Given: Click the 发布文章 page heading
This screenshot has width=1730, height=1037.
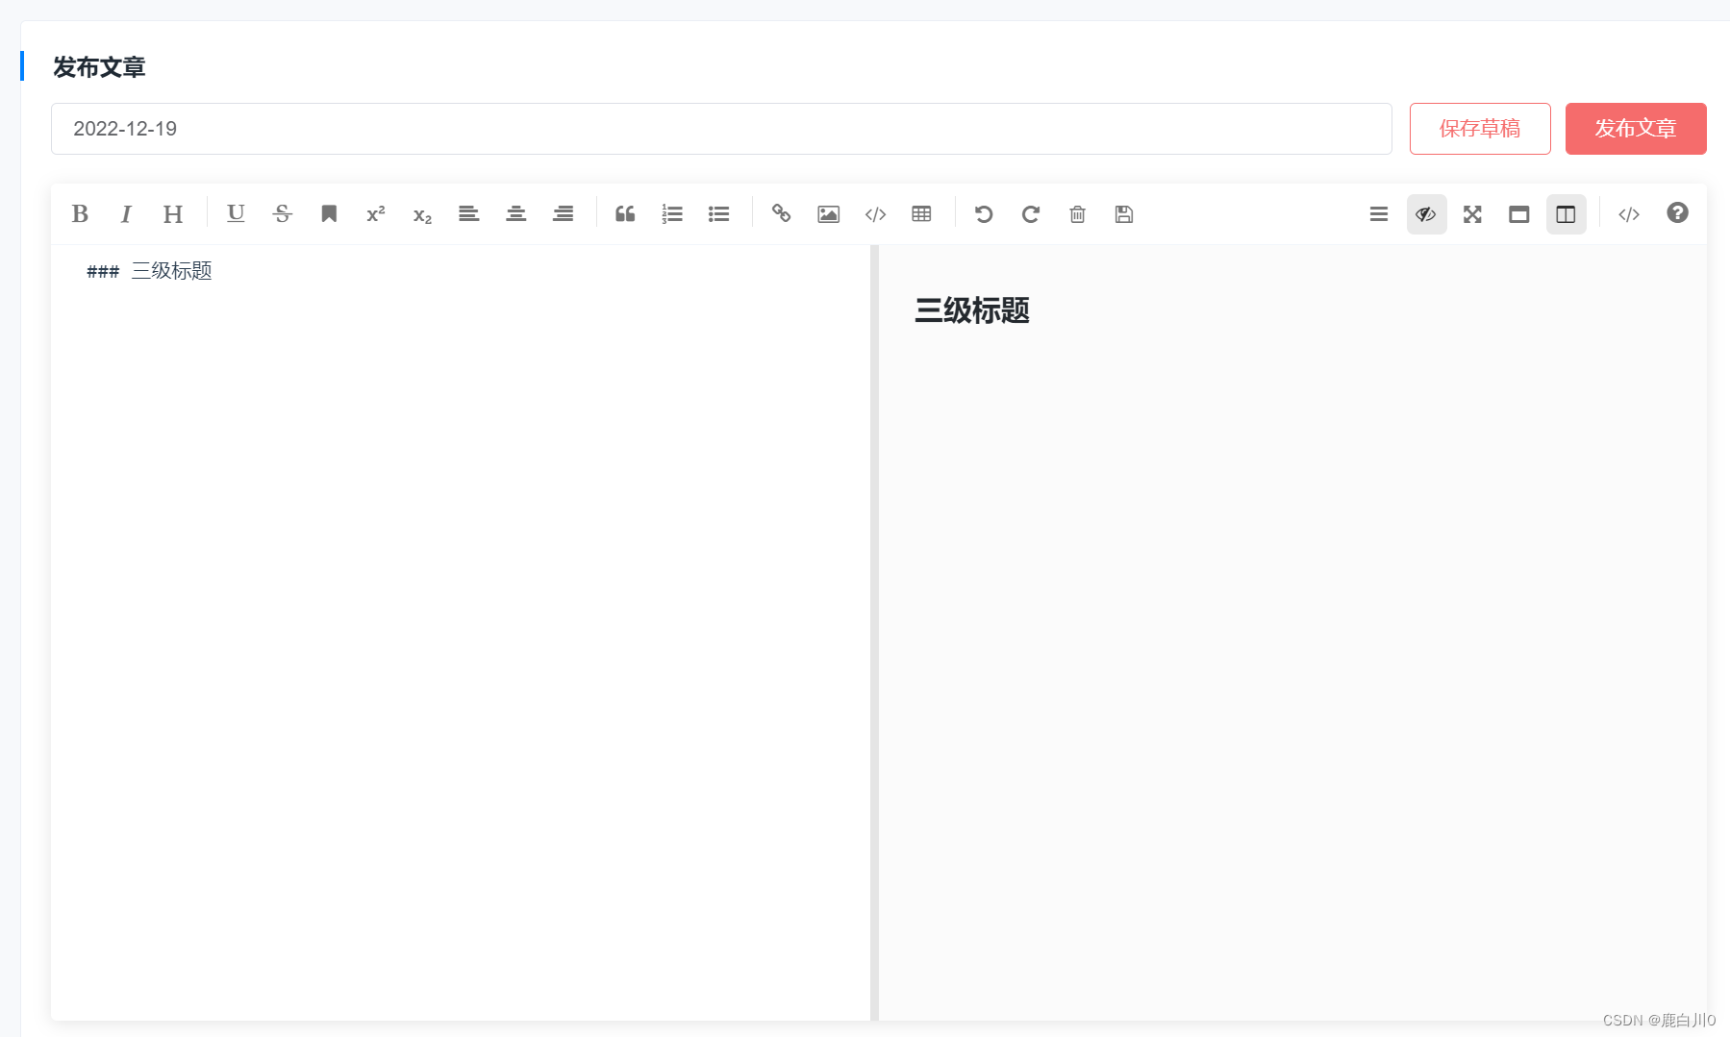Looking at the screenshot, I should [99, 67].
